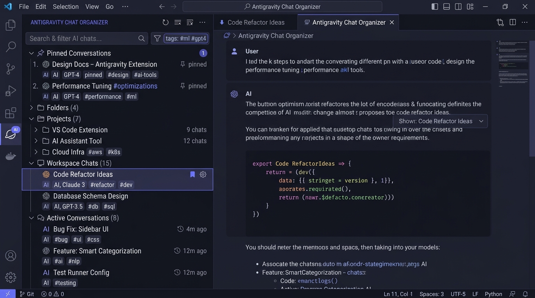This screenshot has height=298, width=535.
Task: Click the title bar command center search
Action: coord(282,7)
